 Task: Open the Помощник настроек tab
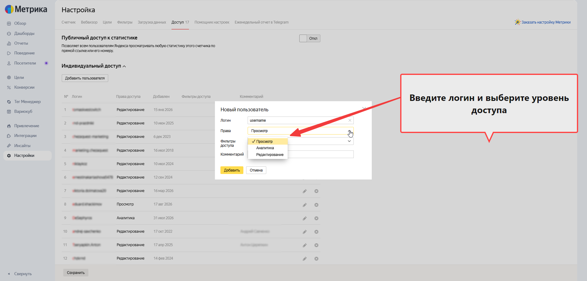(x=212, y=22)
